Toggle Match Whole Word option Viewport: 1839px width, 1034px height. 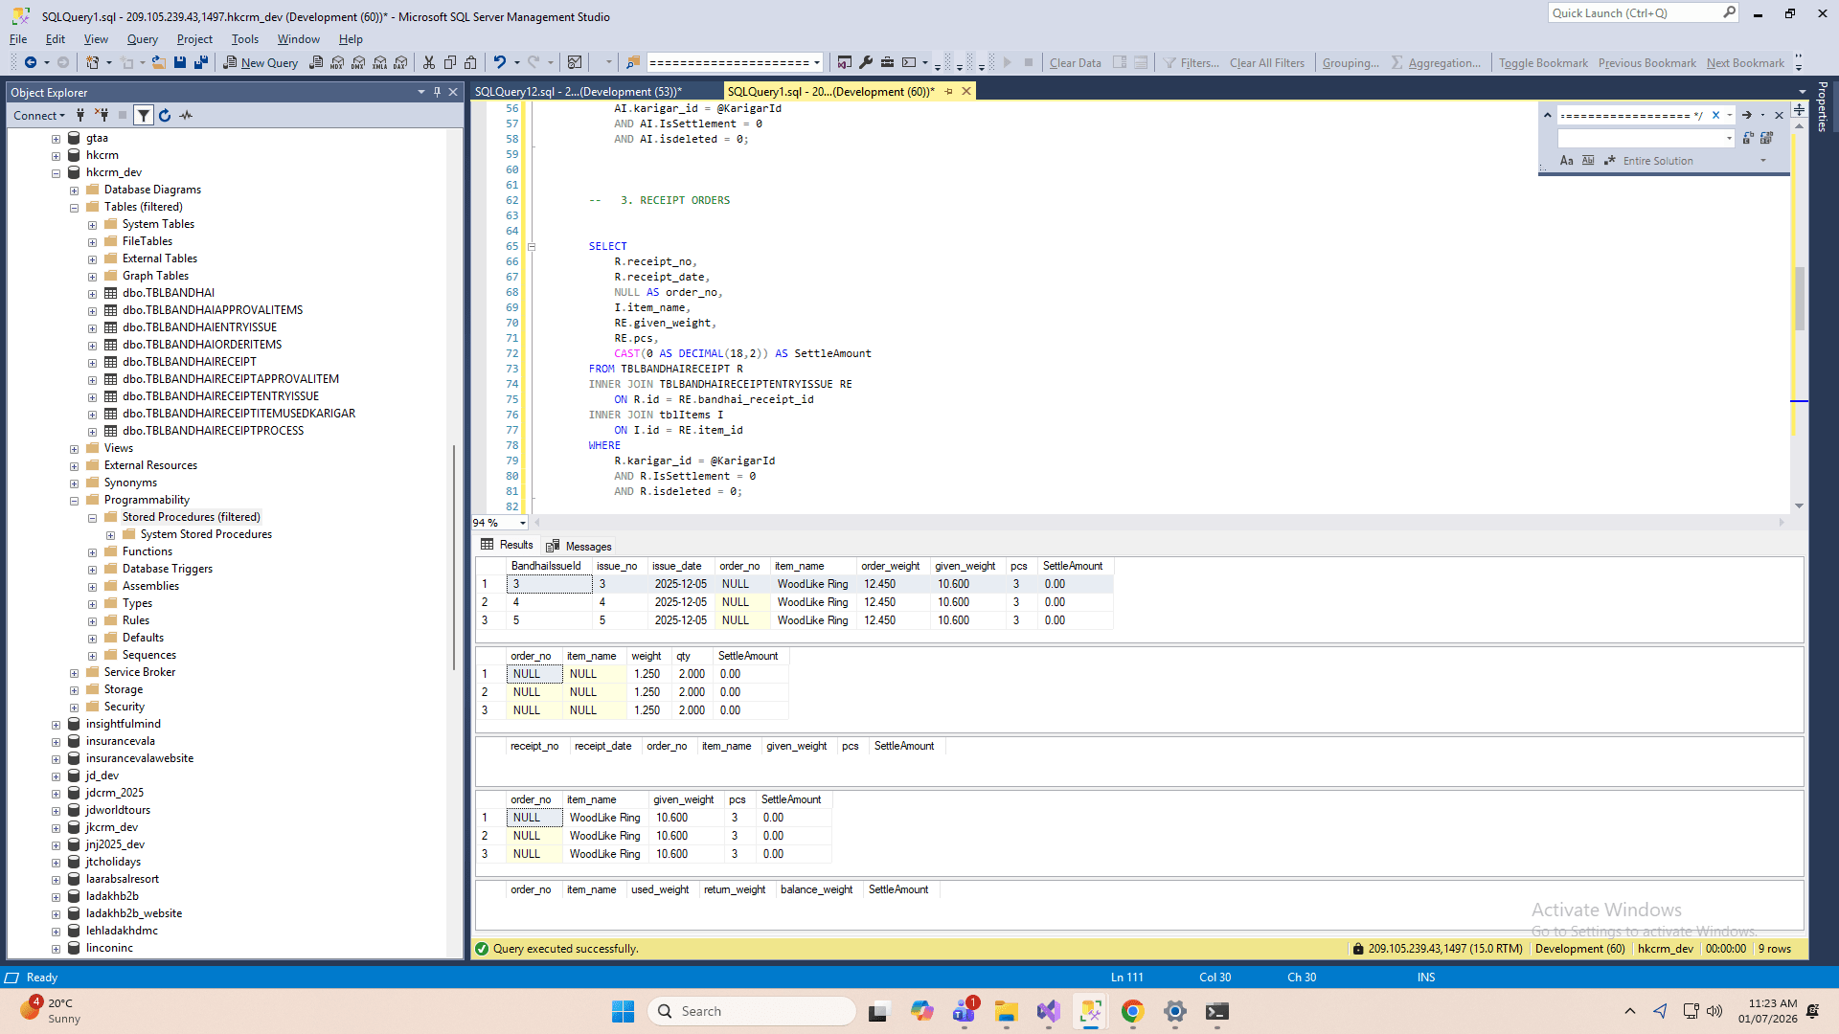1588,161
